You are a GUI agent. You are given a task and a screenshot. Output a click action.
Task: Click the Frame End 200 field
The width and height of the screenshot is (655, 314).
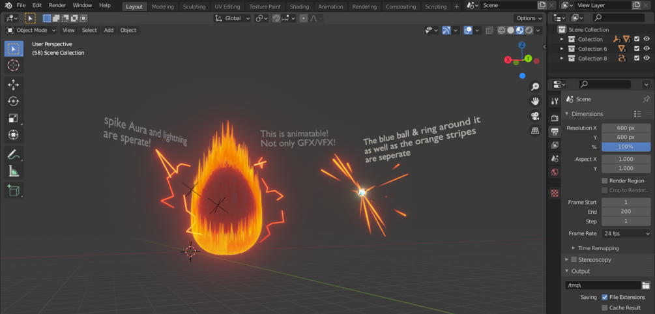point(626,211)
